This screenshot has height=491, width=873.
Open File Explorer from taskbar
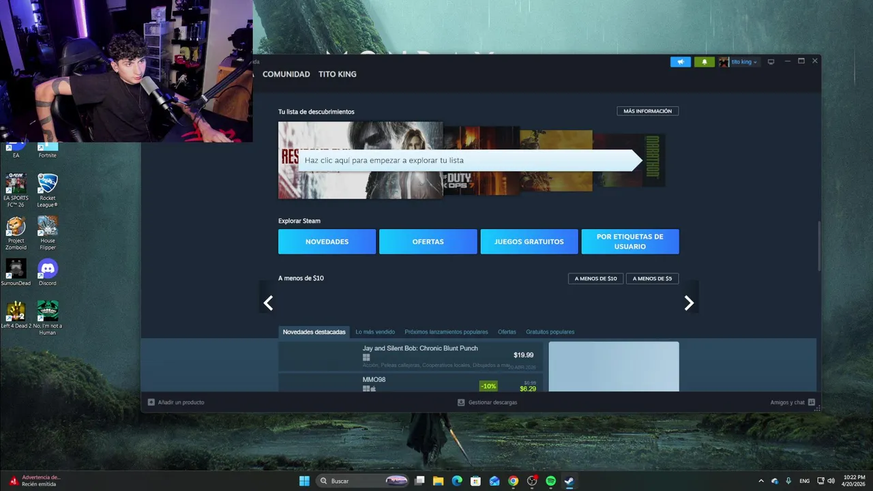point(439,481)
